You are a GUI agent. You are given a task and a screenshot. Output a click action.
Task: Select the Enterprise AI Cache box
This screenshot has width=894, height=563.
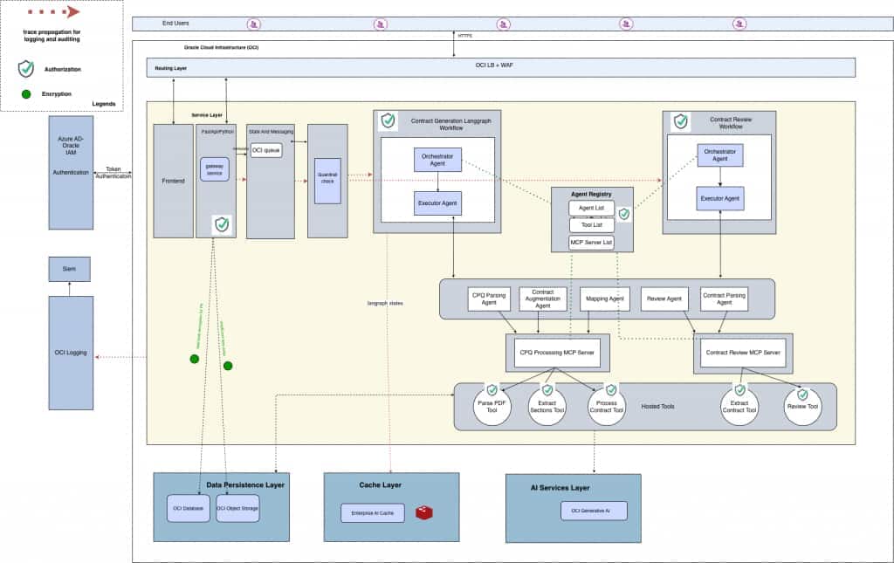pyautogui.click(x=373, y=513)
